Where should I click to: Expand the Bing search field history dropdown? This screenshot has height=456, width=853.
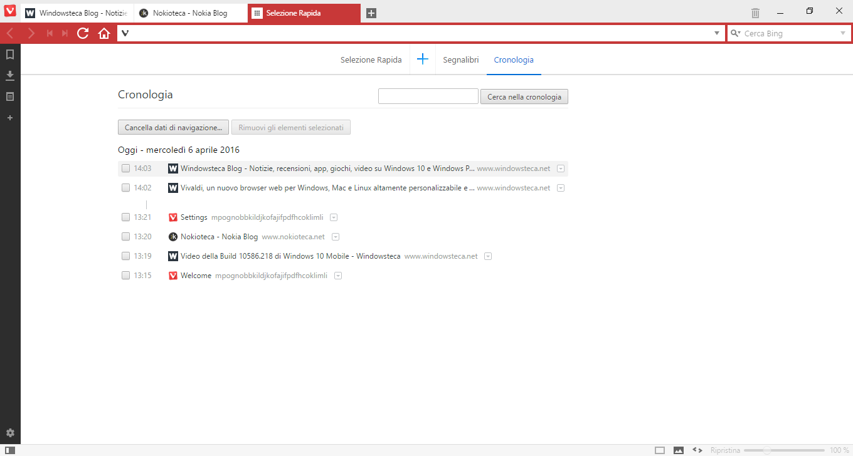[843, 33]
